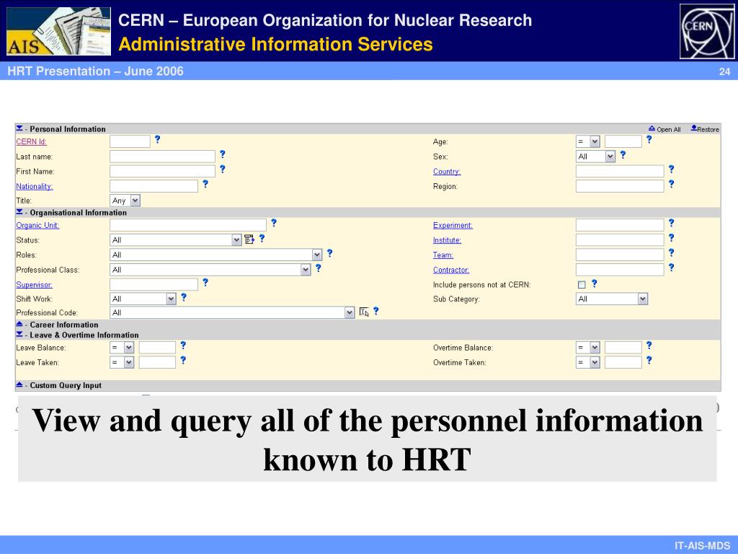Screen dimensions: 738x554
Task: Click the help icon beside Overtime Balance
Action: pyautogui.click(x=649, y=346)
